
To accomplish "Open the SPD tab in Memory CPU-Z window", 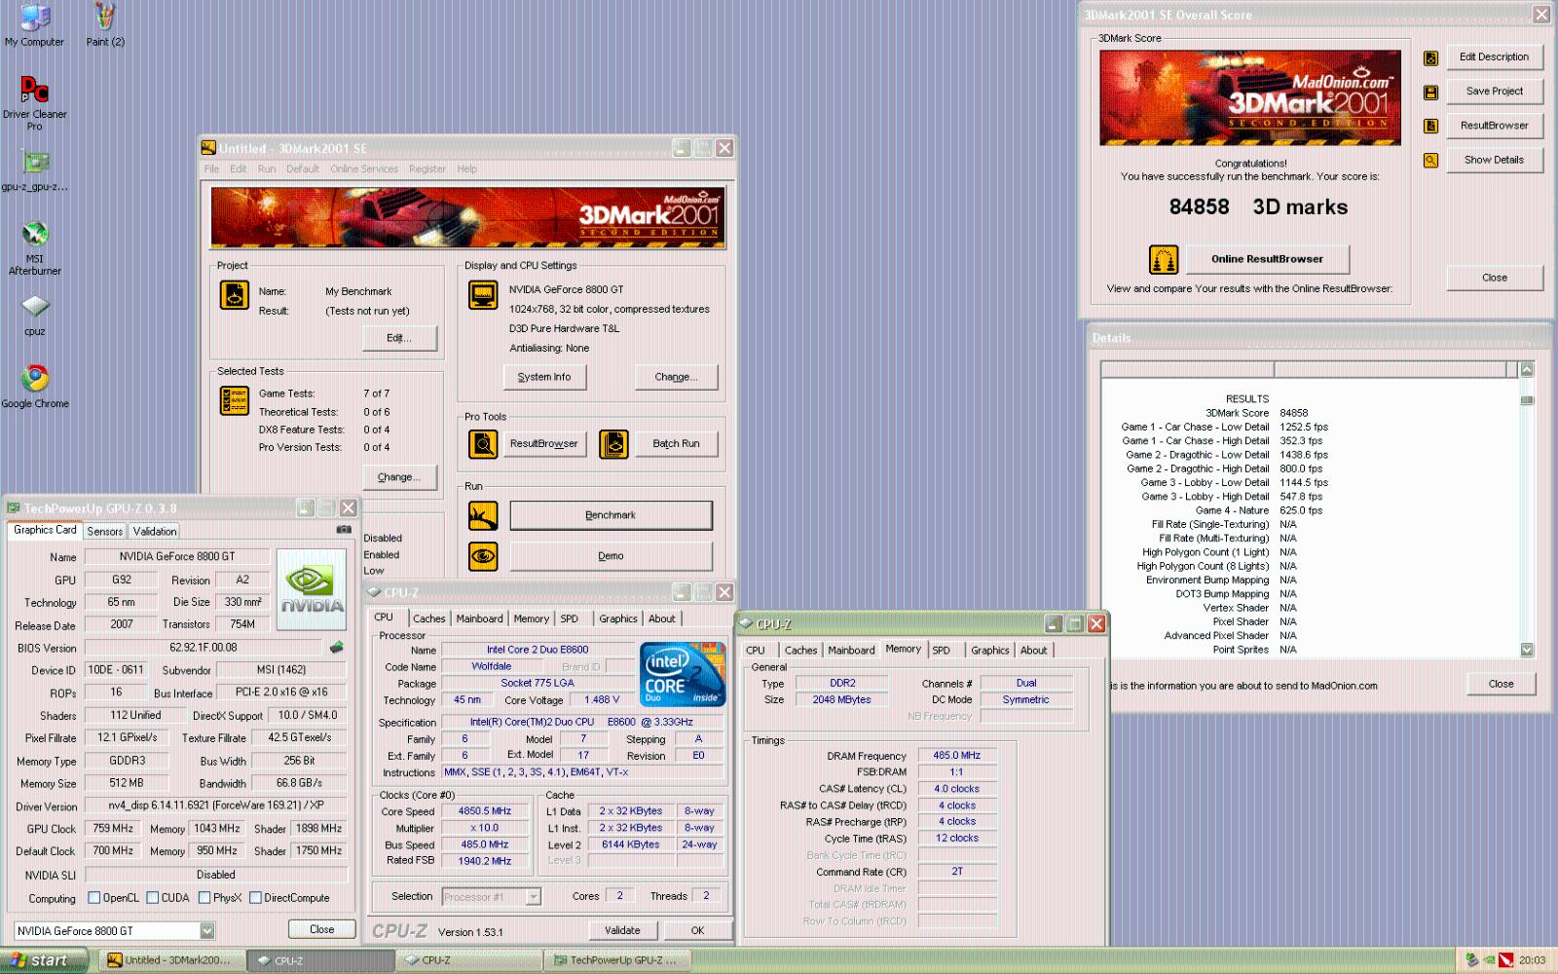I will tap(941, 650).
